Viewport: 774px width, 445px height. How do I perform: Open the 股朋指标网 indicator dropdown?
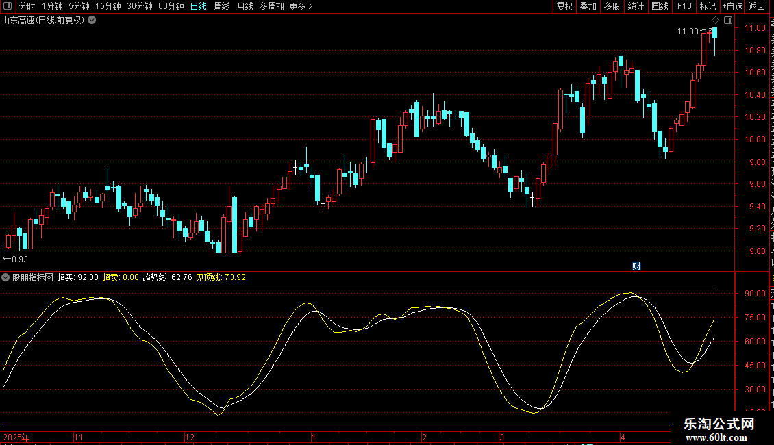(x=5, y=277)
